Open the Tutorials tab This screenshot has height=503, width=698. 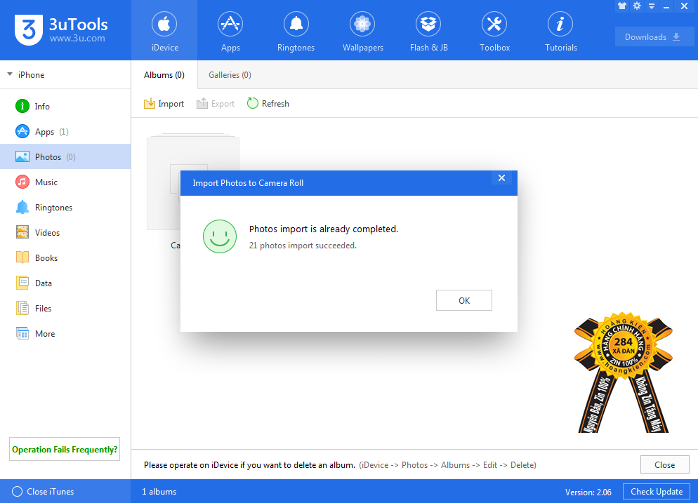tap(560, 31)
